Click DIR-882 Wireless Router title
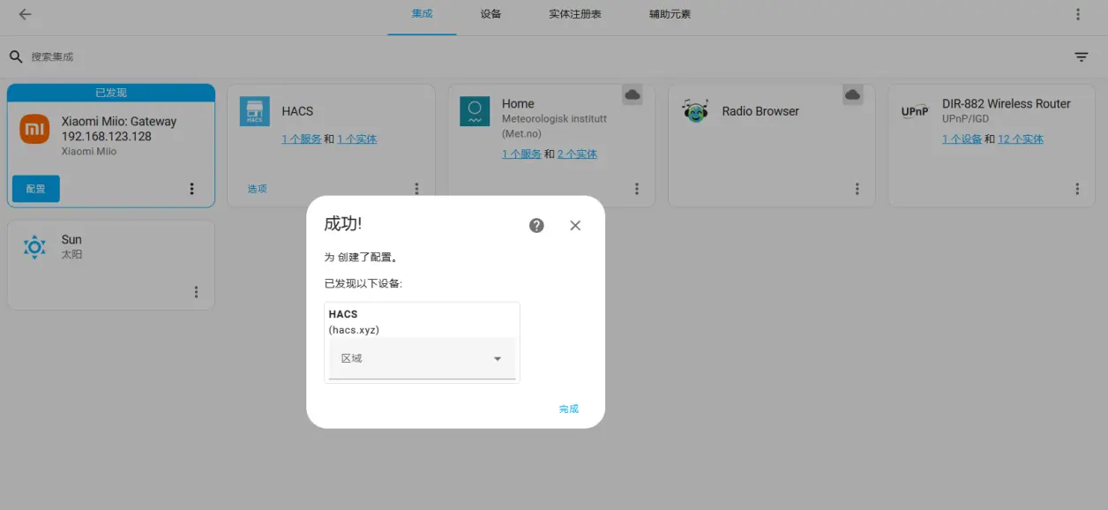Image resolution: width=1108 pixels, height=510 pixels. (1006, 103)
